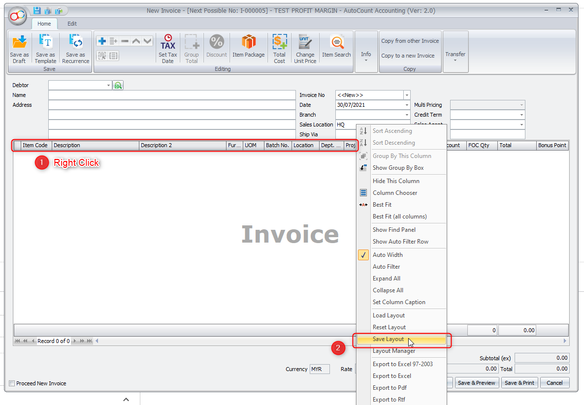
Task: Click the debtor search icon beside Debtor field
Action: 118,86
